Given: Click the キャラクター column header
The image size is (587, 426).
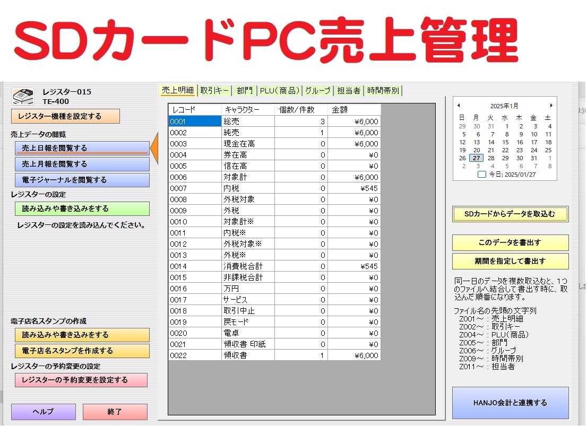Looking at the screenshot, I should (x=248, y=110).
